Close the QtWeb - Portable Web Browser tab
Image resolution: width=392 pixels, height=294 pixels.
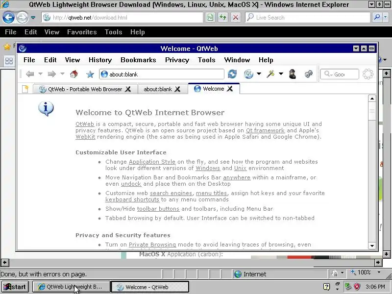pos(128,89)
